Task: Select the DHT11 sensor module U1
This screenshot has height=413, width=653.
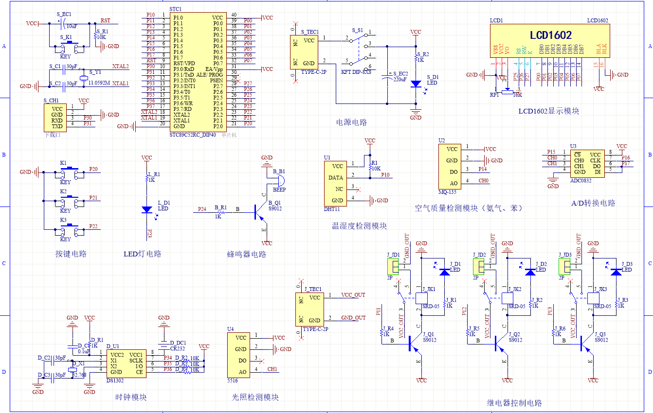Action: [336, 183]
